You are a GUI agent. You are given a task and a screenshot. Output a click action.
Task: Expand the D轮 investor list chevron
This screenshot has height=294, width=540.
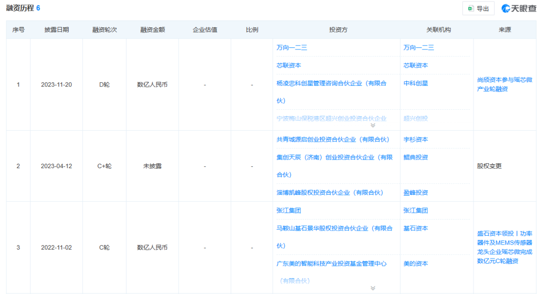[372, 125]
